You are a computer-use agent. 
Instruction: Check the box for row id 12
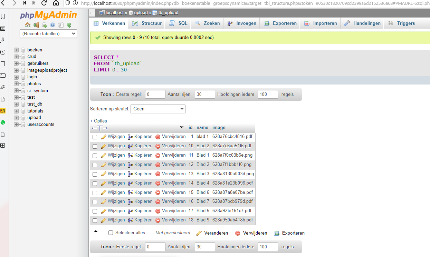(95, 165)
